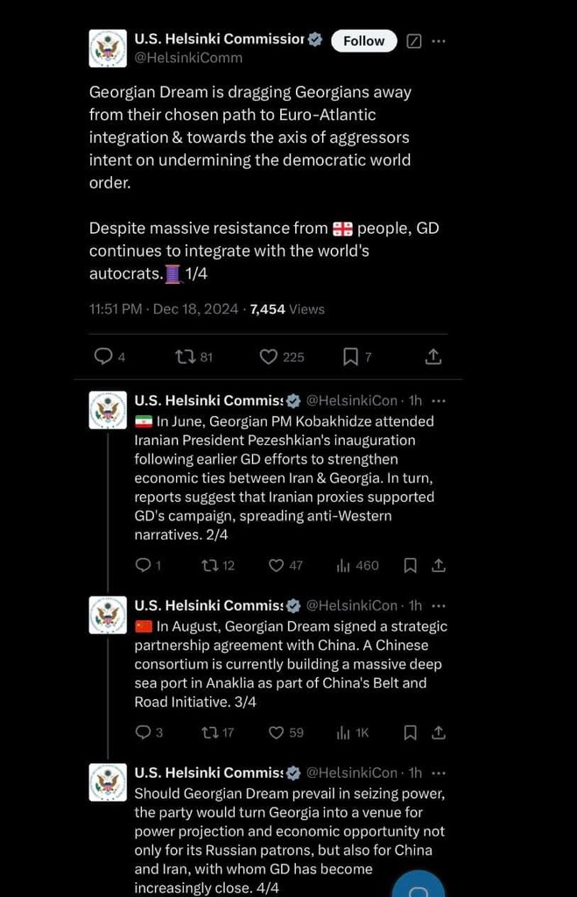Share the 2/4 Iran tweet
The width and height of the screenshot is (577, 897).
[x=439, y=566]
